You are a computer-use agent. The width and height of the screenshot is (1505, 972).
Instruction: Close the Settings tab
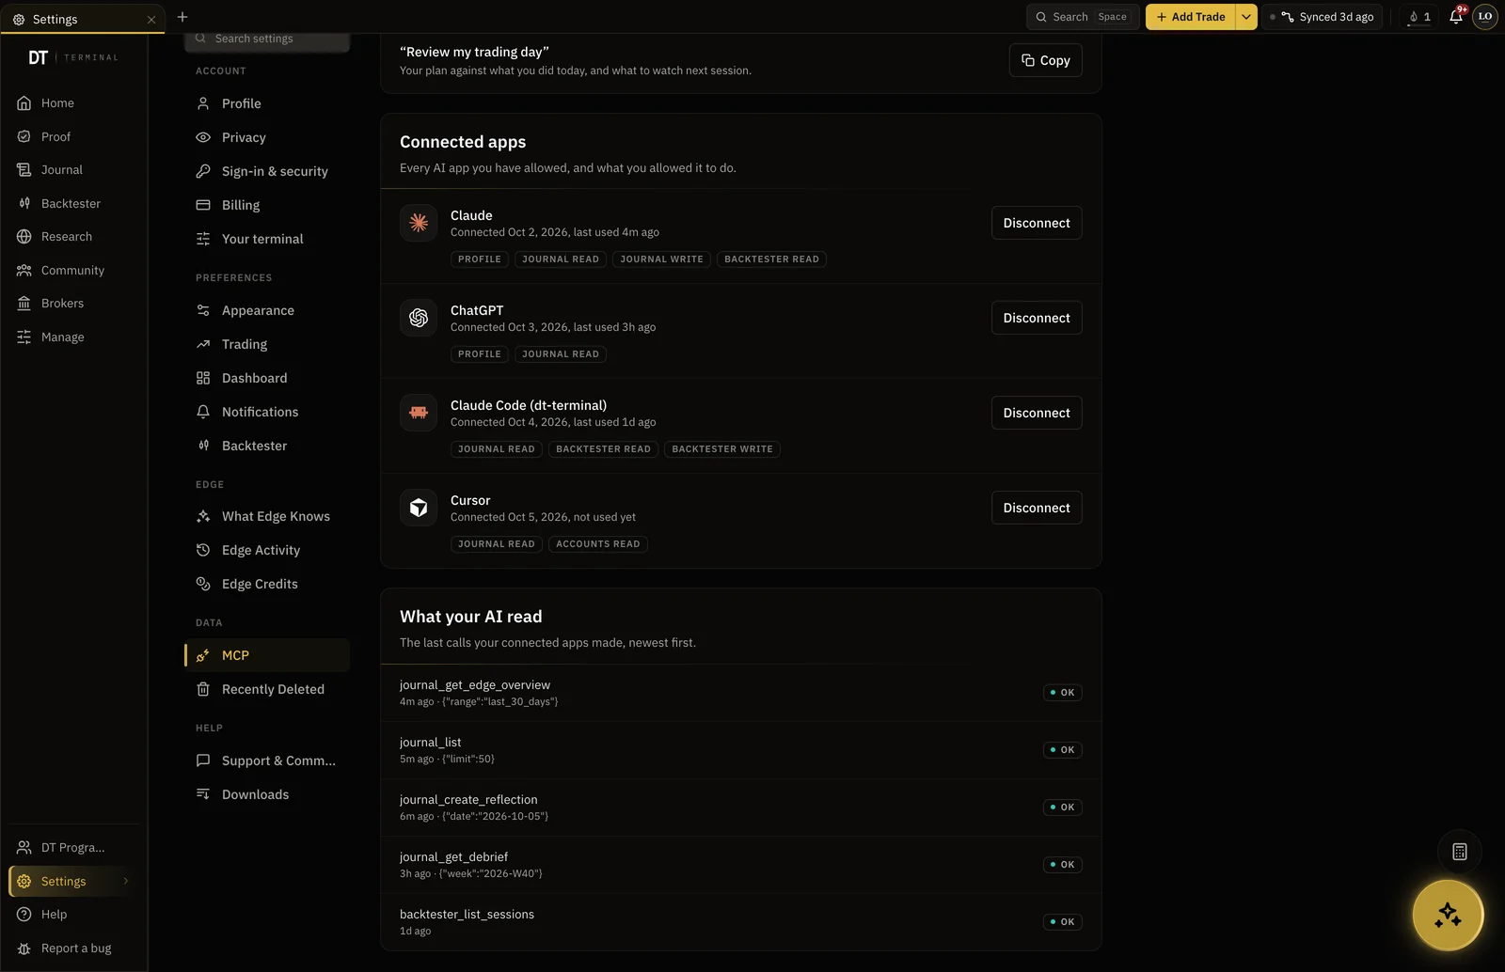pyautogui.click(x=151, y=20)
